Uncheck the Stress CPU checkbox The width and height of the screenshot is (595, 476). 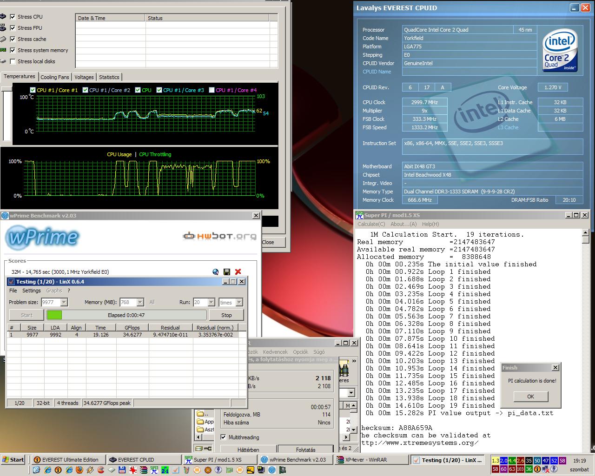(x=13, y=17)
